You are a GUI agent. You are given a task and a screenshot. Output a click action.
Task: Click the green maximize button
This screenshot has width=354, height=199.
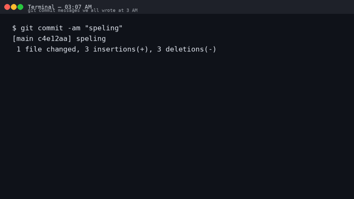[21, 6]
